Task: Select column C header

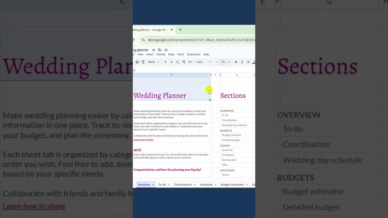Action: [x=171, y=75]
